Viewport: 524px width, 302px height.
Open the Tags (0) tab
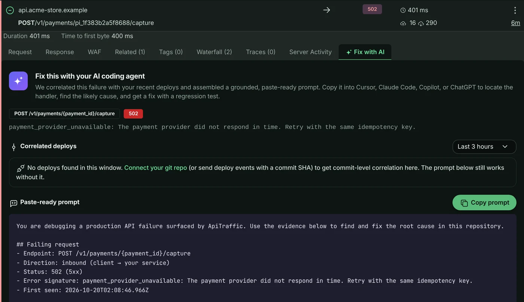pyautogui.click(x=171, y=52)
